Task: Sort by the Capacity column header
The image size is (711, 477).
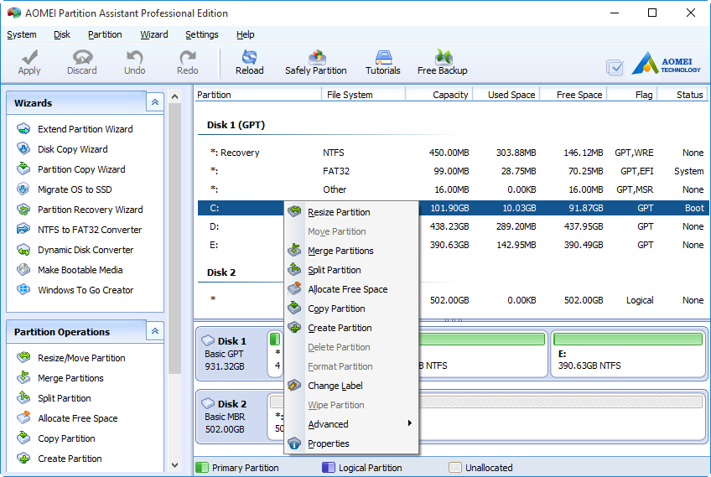Action: pos(439,95)
